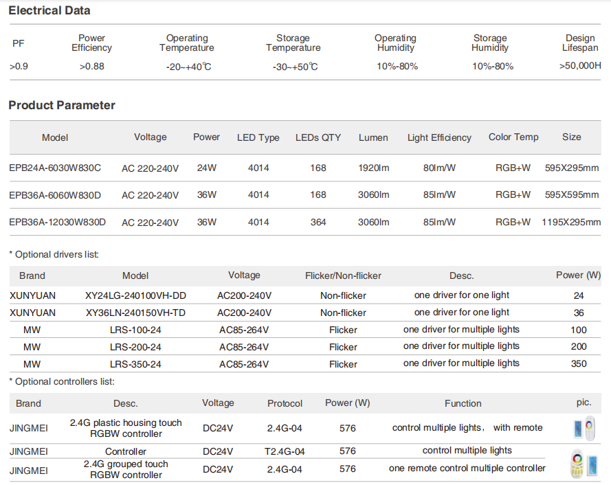
Task: Click the T2.4G-04 protocol cell
Action: point(285,451)
